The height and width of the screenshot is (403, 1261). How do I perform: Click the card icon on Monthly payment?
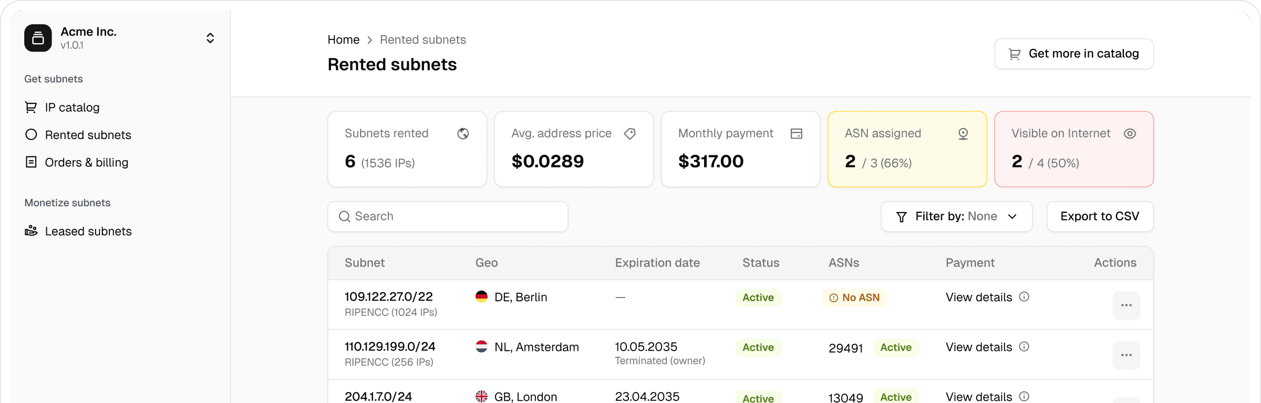(796, 134)
